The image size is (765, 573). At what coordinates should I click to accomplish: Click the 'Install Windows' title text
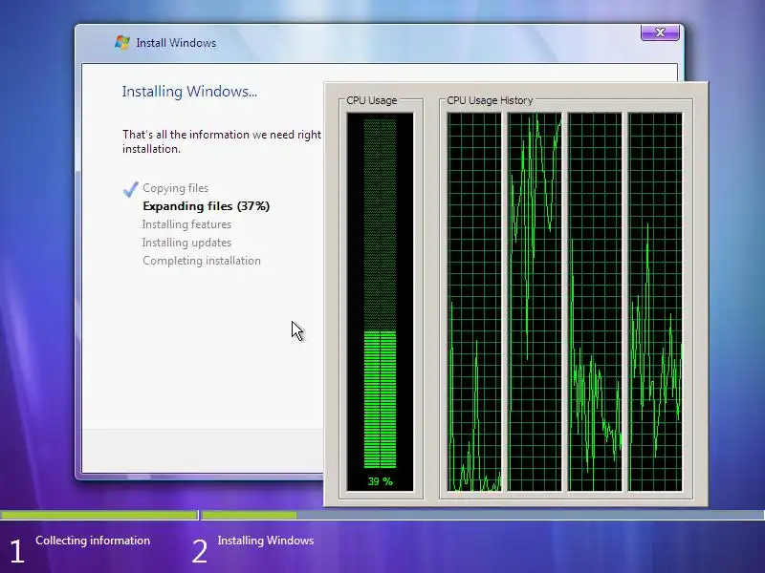[176, 43]
